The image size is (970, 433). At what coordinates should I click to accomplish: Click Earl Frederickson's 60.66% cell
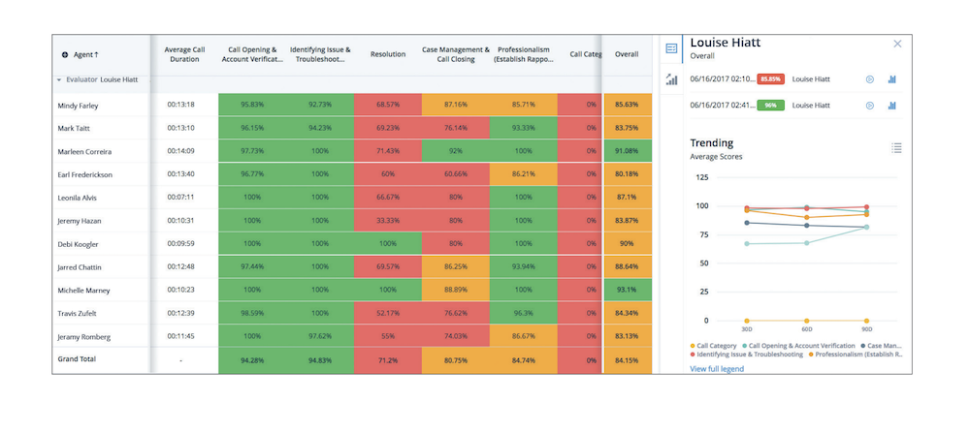click(456, 174)
